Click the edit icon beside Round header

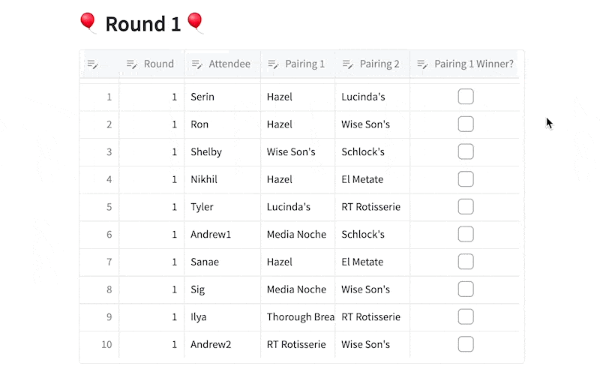coord(132,64)
